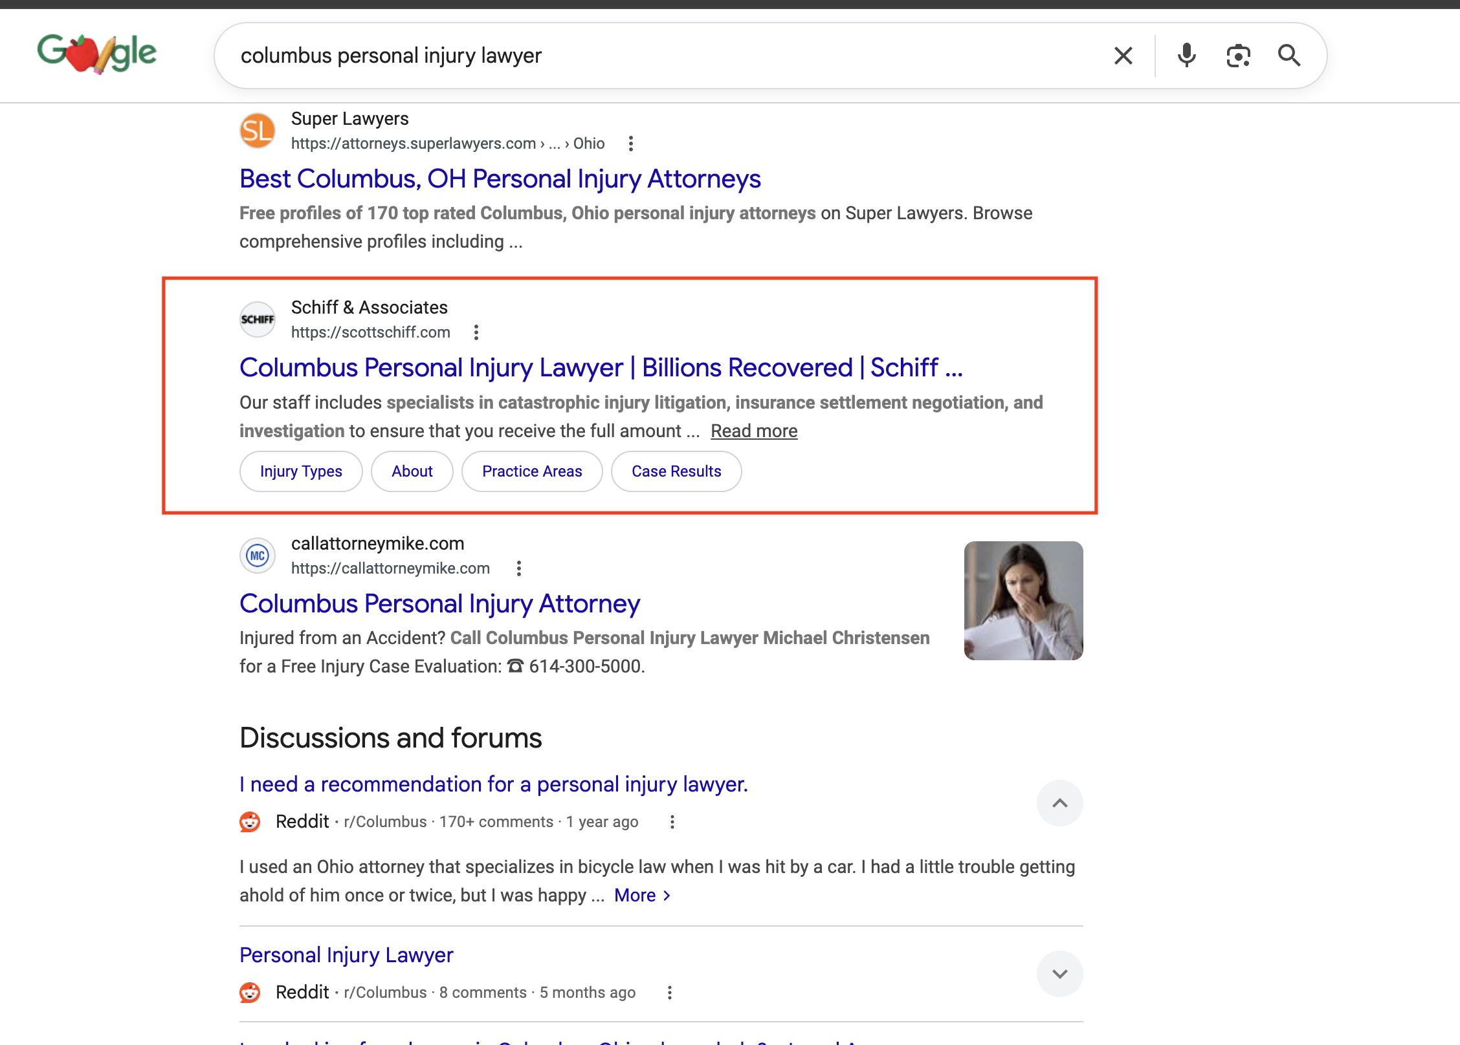Click Reddit icon on 8 comments discussion

(250, 993)
